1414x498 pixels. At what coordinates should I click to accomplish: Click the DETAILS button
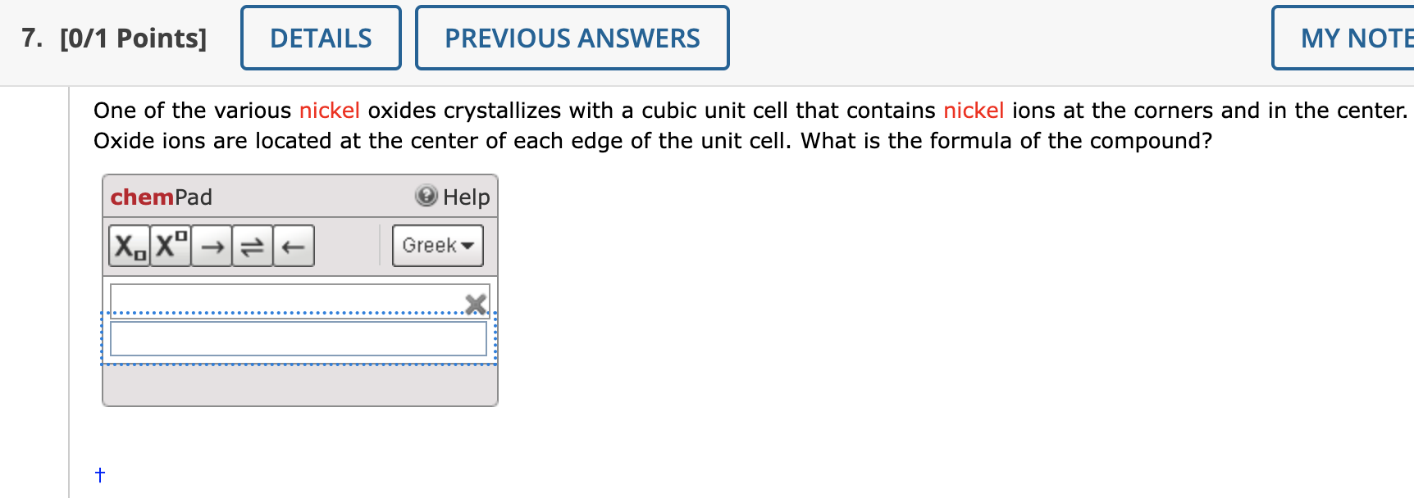[320, 37]
